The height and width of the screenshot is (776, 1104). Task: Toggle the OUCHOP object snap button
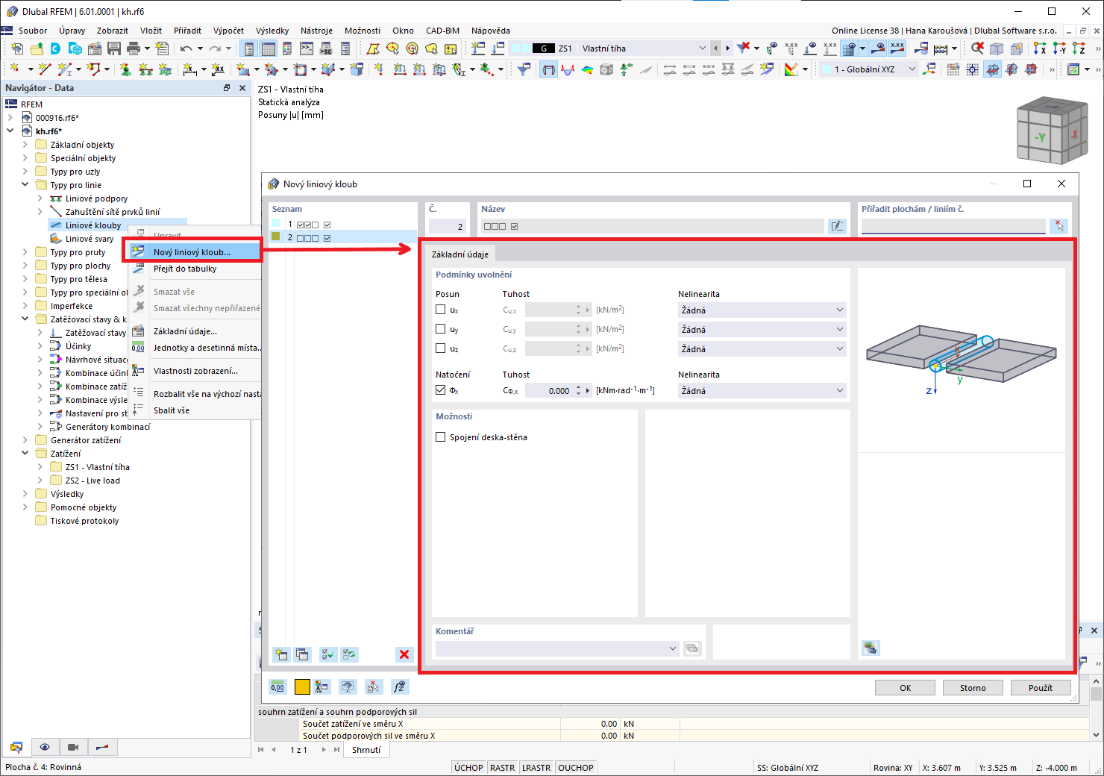pos(576,768)
